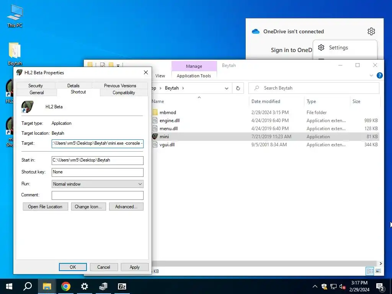Screen dimensions: 392x294
Task: Click the Start in input field
Action: 98,160
